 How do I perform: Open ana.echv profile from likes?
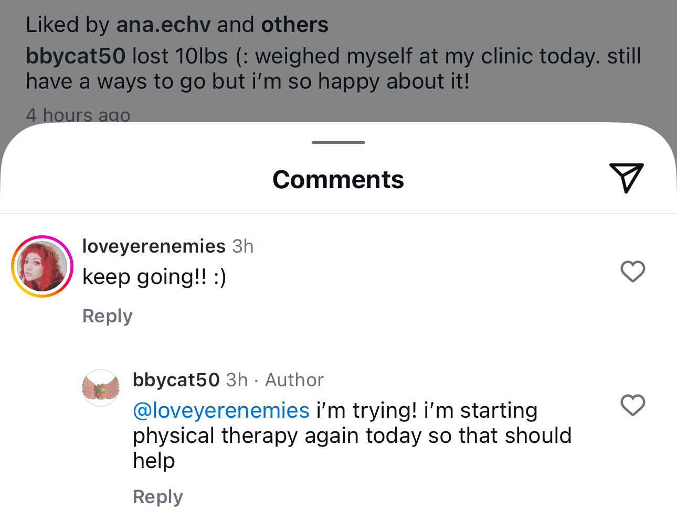pos(163,25)
